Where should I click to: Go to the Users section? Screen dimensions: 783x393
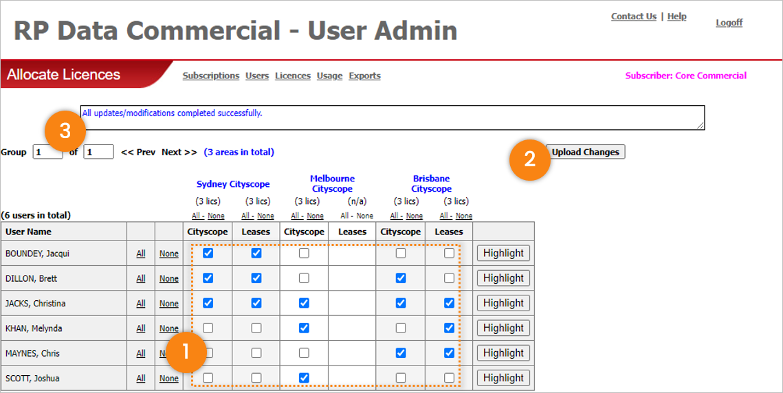(x=257, y=76)
